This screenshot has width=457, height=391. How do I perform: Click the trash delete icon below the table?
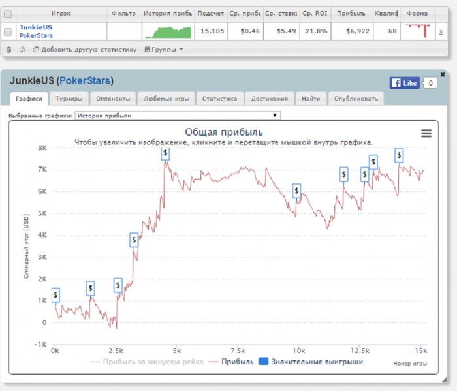tap(8, 50)
